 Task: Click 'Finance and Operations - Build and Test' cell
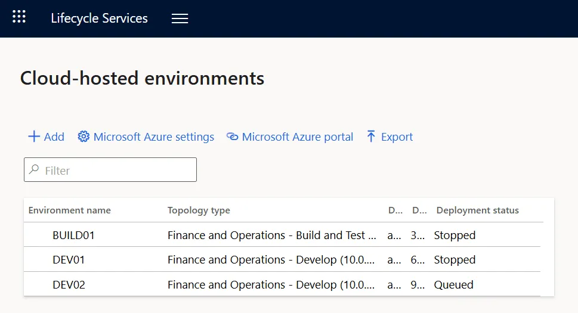pos(271,235)
